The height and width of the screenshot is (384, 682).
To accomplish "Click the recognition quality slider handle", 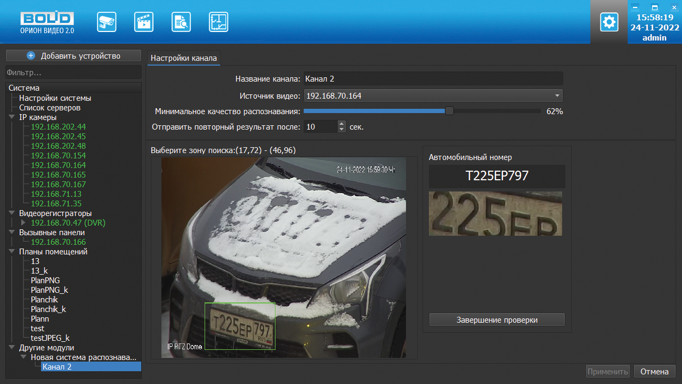I will point(449,111).
